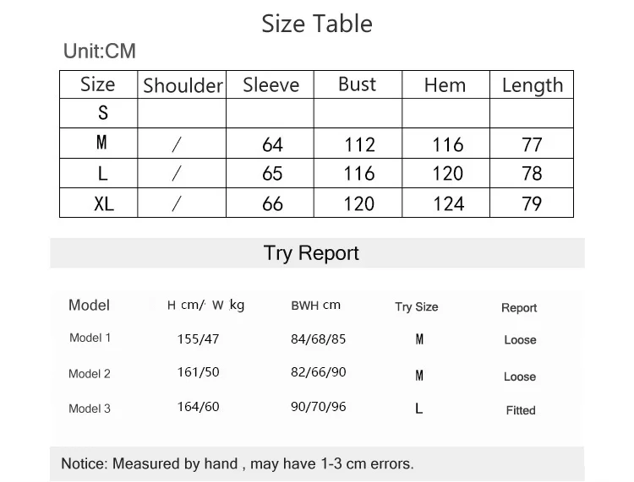Click length value 77 in row M

[532, 144]
